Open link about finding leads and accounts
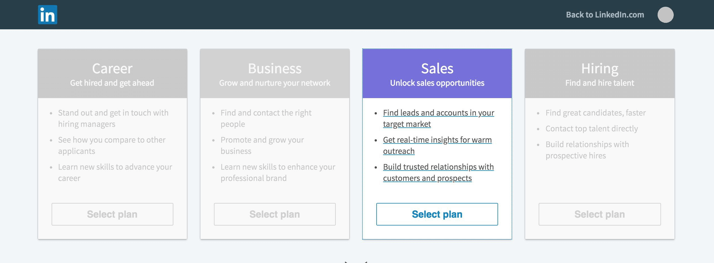 coord(438,118)
